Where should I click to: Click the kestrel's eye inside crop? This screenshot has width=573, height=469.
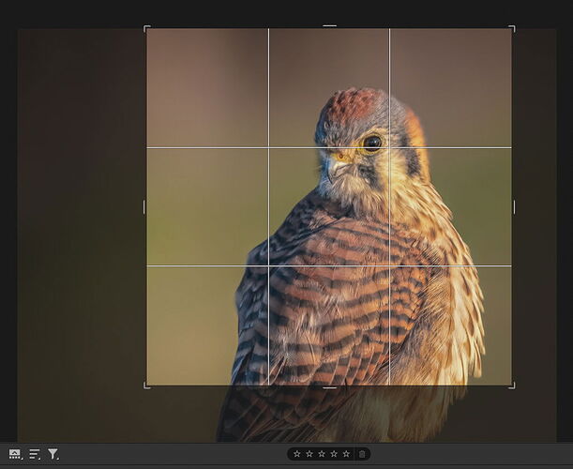coord(372,143)
